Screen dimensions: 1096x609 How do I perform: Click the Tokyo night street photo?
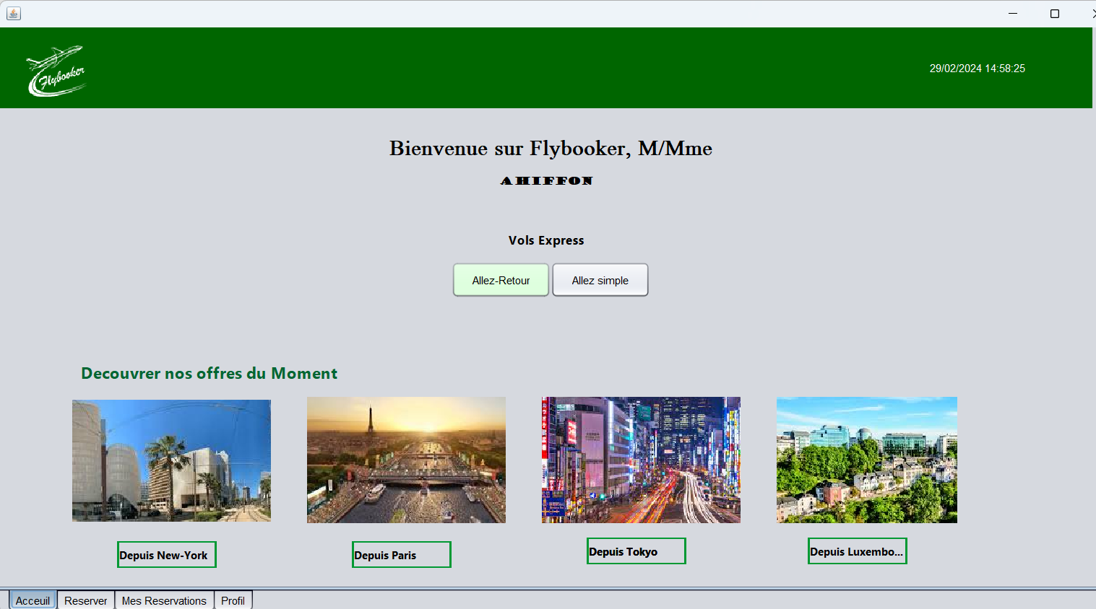(640, 459)
